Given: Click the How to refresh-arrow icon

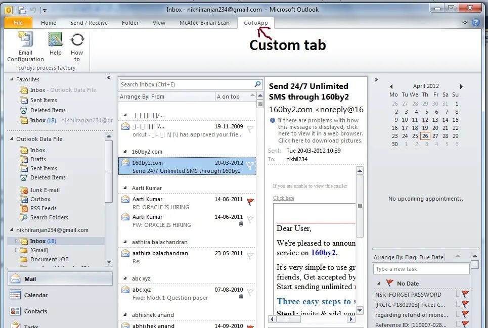Looking at the screenshot, I should [77, 40].
